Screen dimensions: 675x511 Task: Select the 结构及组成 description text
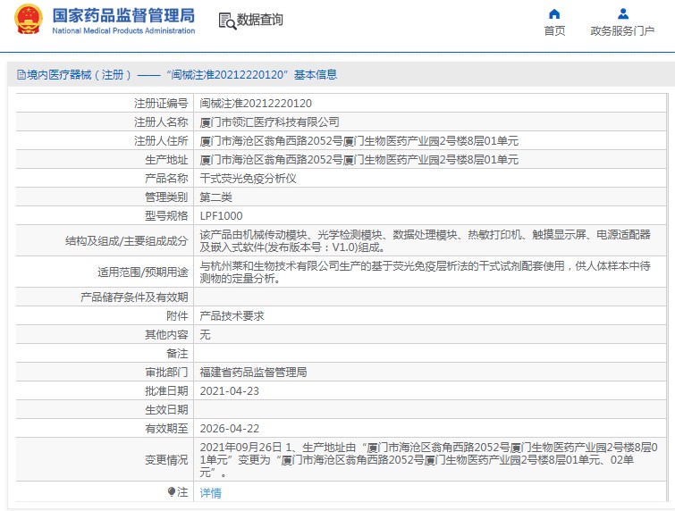pos(425,241)
